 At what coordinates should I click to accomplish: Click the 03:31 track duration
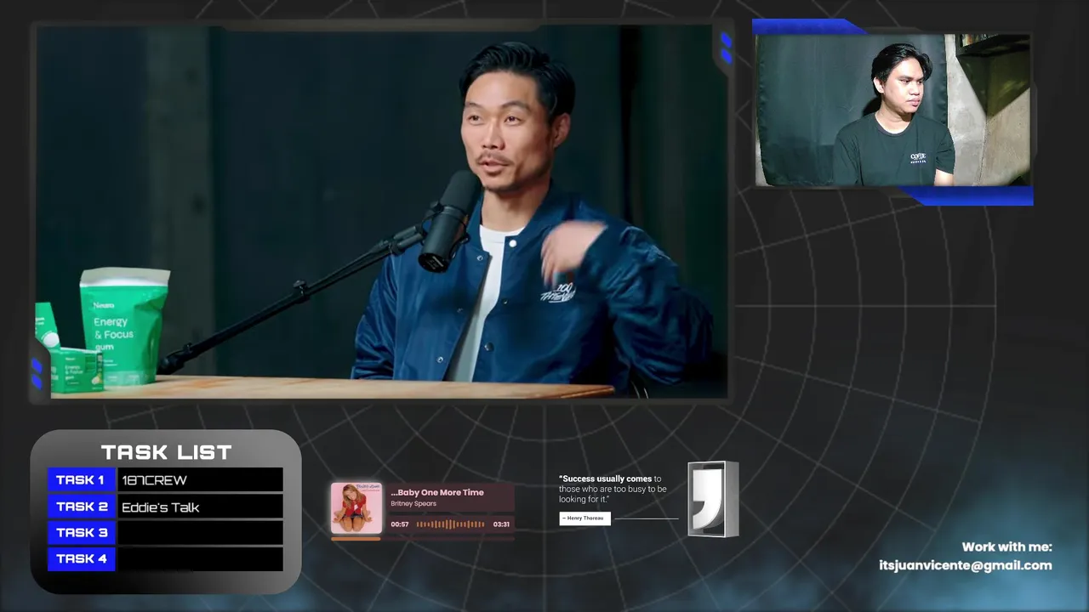(x=501, y=524)
